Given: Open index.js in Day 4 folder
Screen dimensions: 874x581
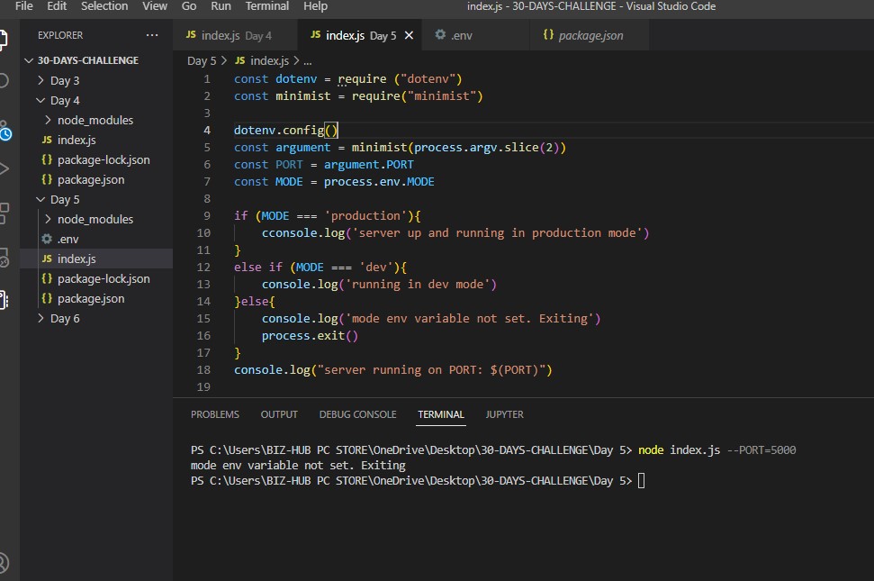Looking at the screenshot, I should [77, 140].
